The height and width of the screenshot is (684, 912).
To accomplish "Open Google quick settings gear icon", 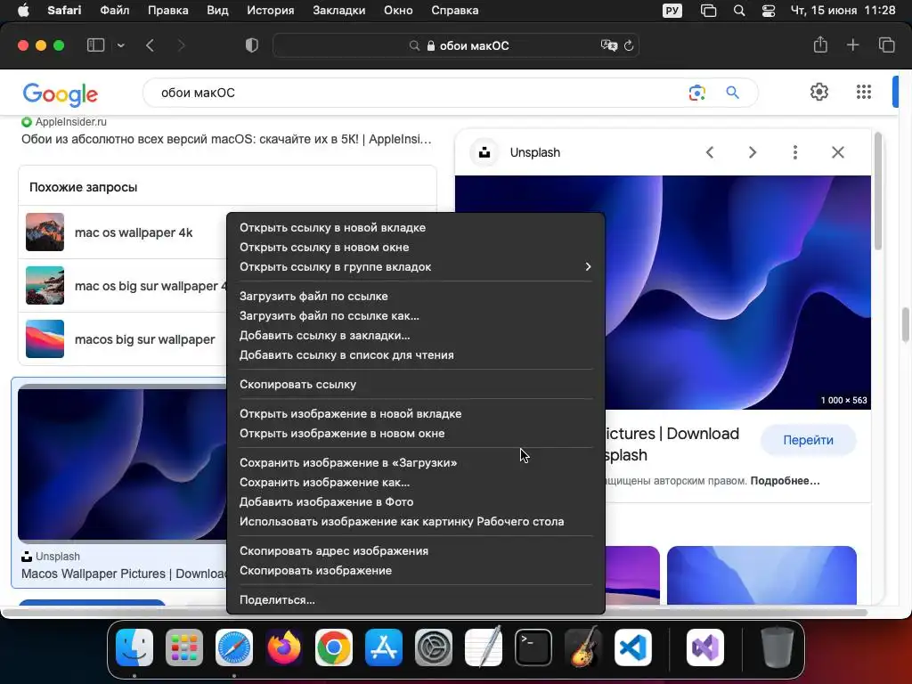I will (819, 92).
